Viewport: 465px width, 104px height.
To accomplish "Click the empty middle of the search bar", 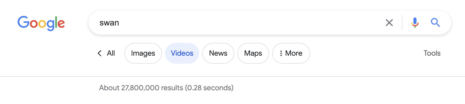I will click(x=236, y=23).
